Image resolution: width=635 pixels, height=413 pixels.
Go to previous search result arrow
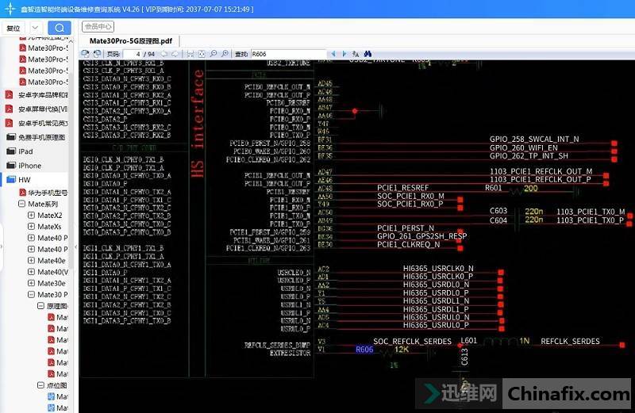click(x=333, y=54)
